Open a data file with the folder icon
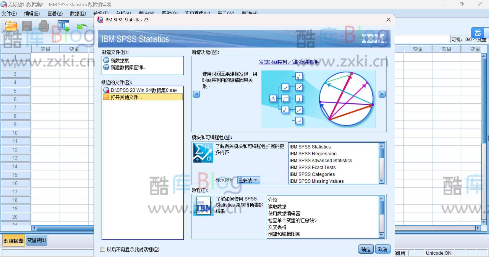The height and width of the screenshot is (257, 489). click(x=10, y=26)
